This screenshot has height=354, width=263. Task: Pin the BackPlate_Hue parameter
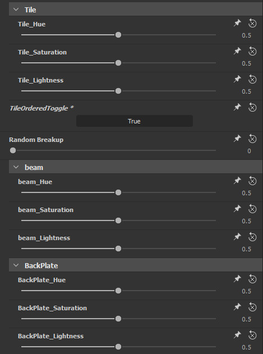click(237, 279)
